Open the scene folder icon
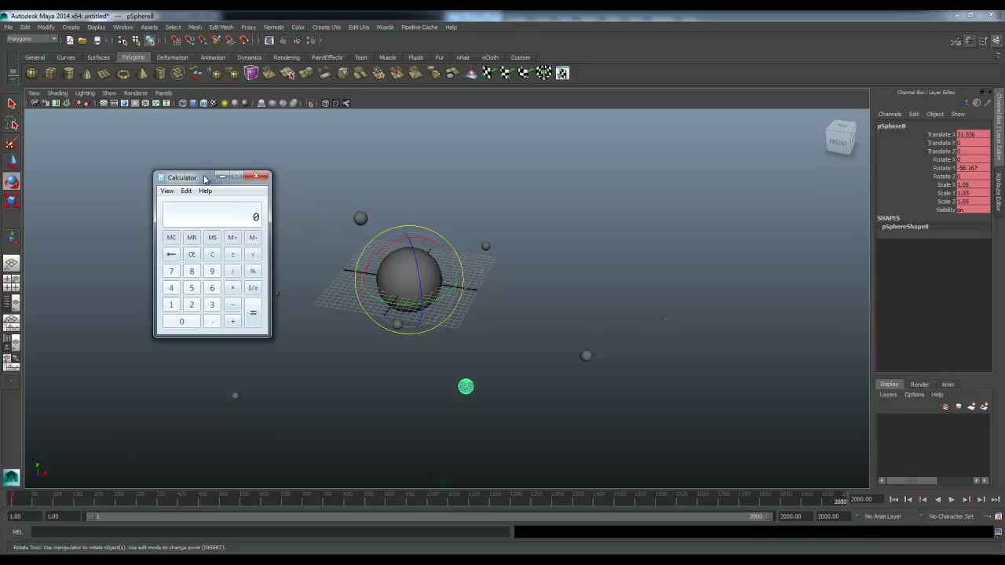Viewport: 1005px width, 565px height. click(x=82, y=41)
